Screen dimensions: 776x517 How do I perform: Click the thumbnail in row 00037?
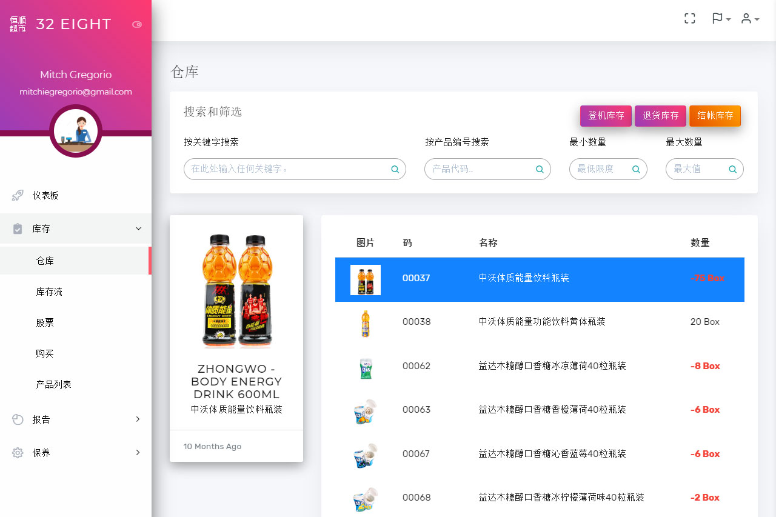click(366, 280)
